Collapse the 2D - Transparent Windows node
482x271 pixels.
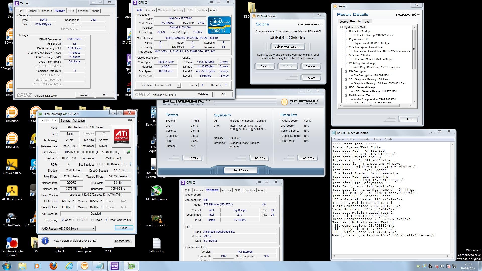[346, 47]
